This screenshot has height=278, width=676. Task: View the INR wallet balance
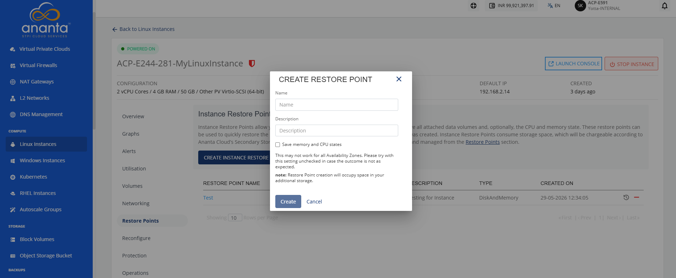[x=512, y=6]
